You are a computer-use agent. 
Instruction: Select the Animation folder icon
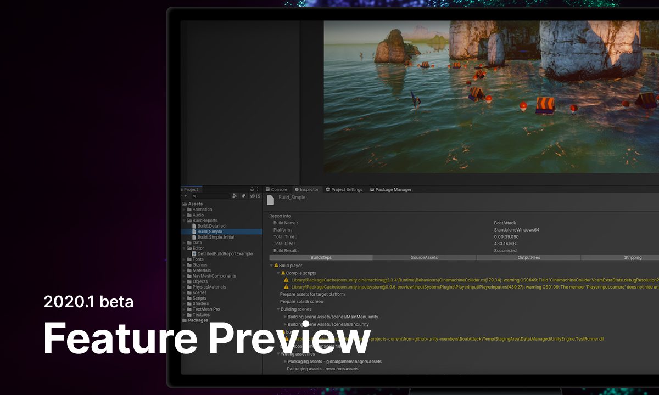[189, 210]
